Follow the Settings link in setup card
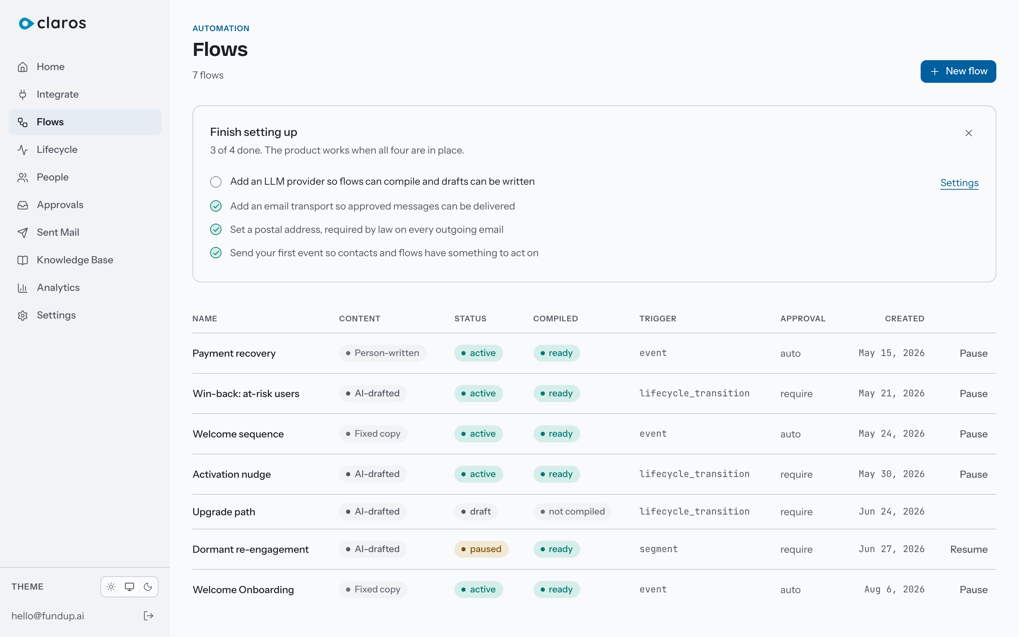This screenshot has width=1019, height=637. pos(959,183)
